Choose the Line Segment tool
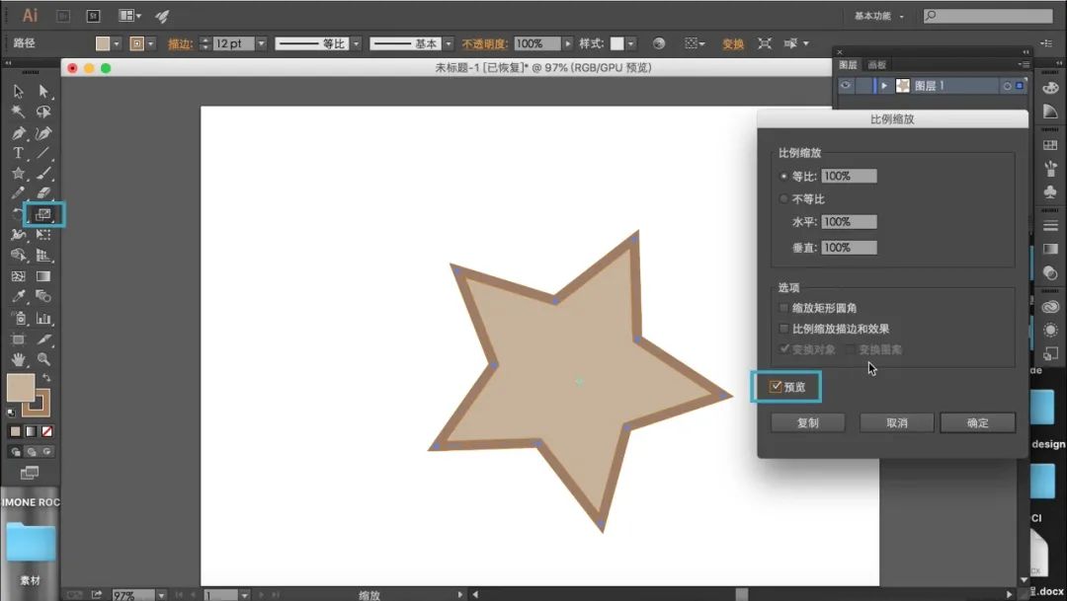This screenshot has height=601, width=1067. coord(43,153)
